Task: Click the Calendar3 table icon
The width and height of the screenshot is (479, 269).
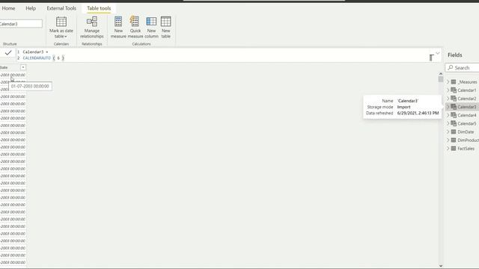Action: 454,106
